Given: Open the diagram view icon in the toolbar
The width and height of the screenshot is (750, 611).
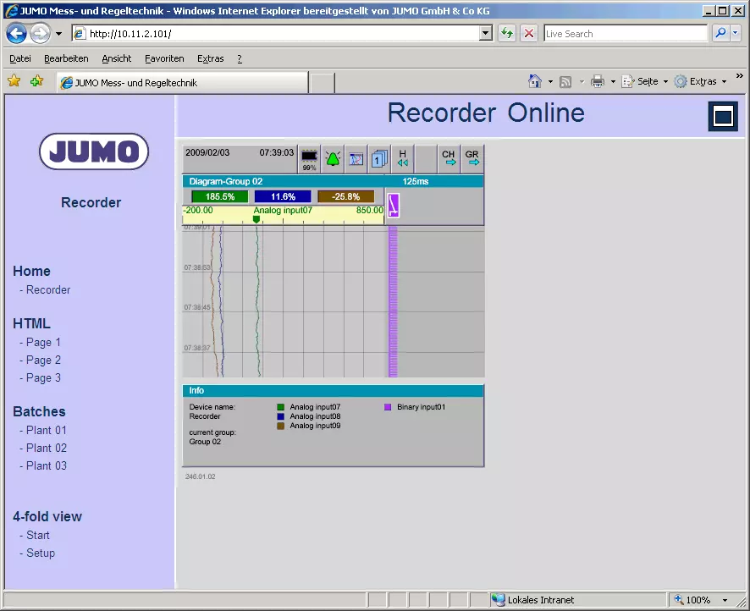Looking at the screenshot, I should 355,159.
